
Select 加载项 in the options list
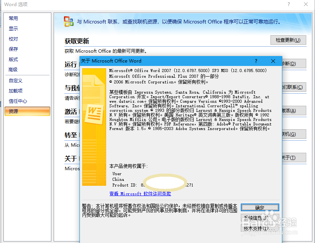[x=16, y=91]
